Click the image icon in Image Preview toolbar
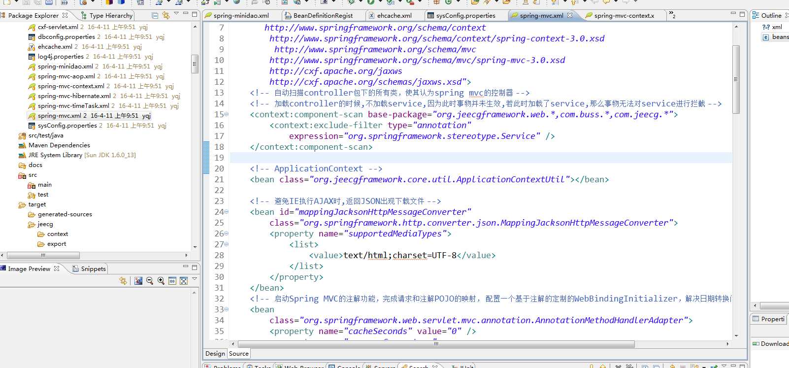This screenshot has width=789, height=368. tap(138, 280)
